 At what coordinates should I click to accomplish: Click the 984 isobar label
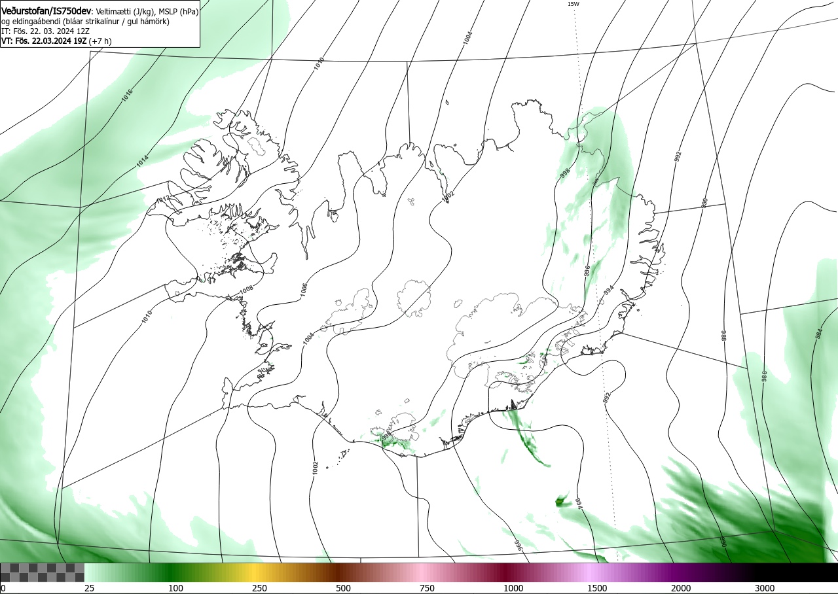(818, 333)
